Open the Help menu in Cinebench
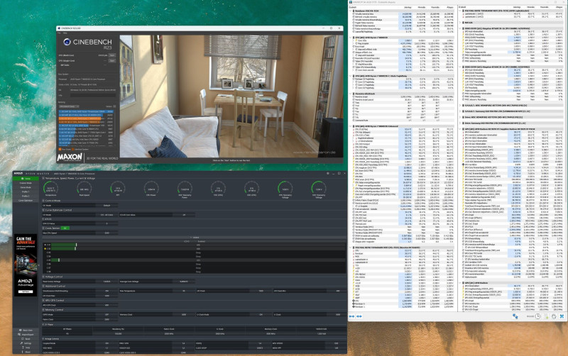Image resolution: width=568 pixels, height=356 pixels. 65,33
